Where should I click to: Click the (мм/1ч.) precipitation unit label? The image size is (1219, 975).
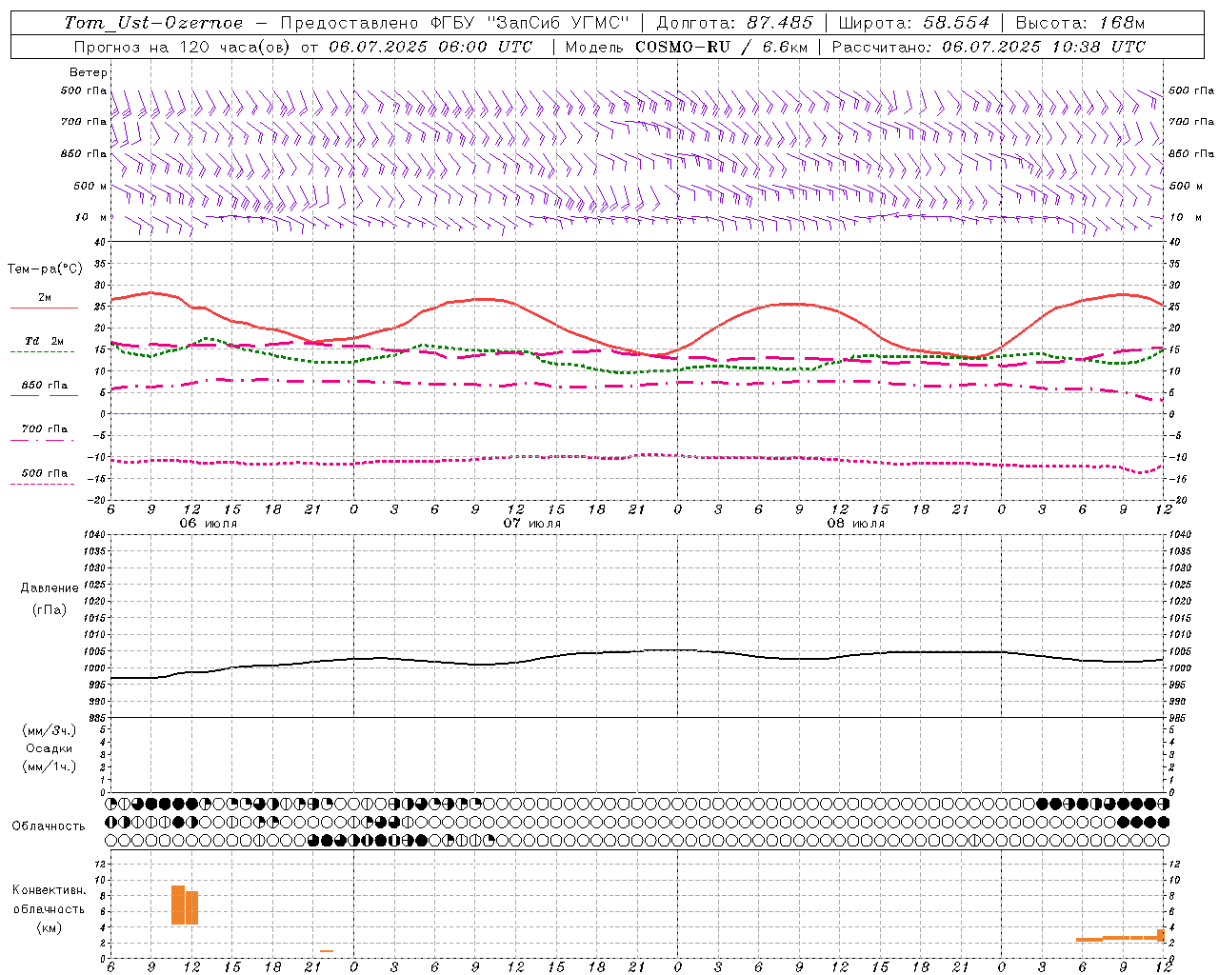click(x=50, y=766)
